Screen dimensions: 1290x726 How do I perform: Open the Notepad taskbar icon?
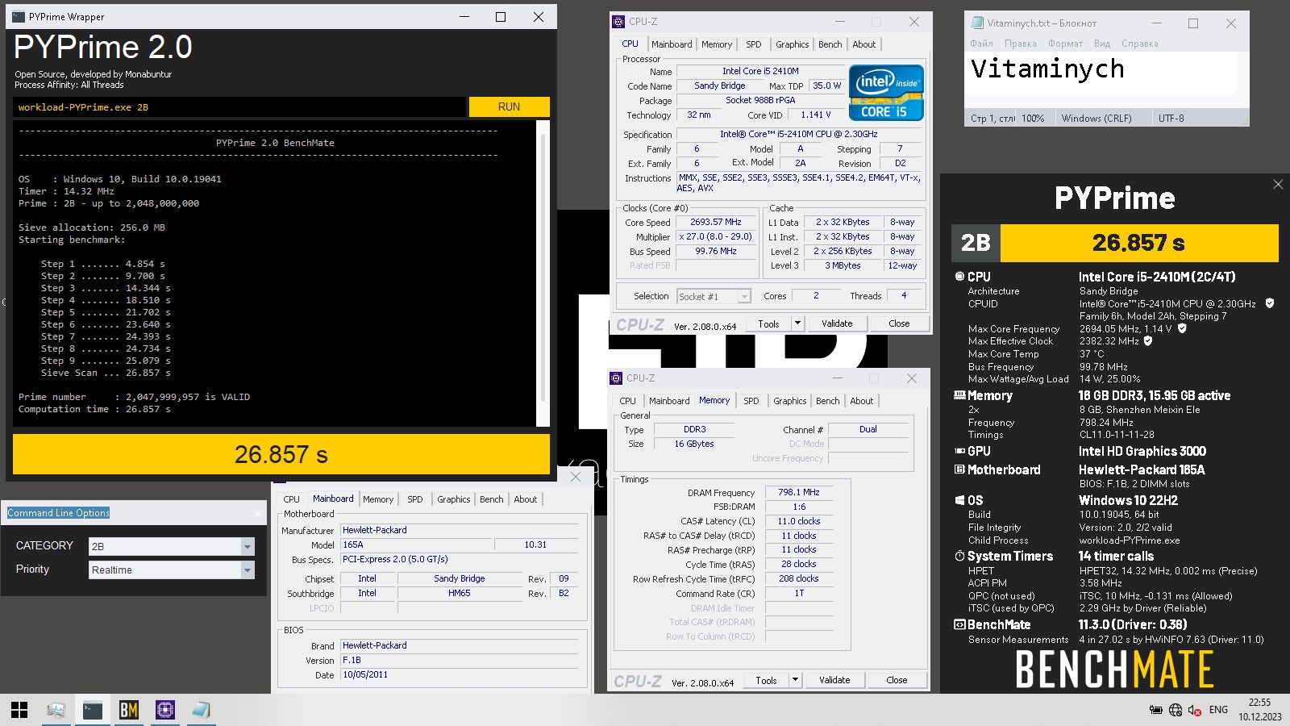tap(202, 710)
